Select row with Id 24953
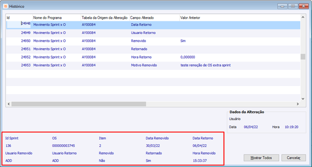Screen dimensions: 312x167 click(153, 65)
